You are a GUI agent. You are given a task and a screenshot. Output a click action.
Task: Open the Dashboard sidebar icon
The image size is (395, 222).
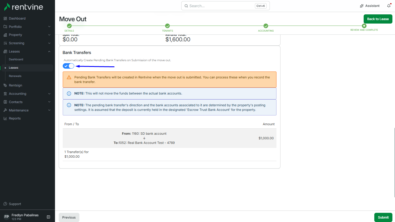point(5,18)
